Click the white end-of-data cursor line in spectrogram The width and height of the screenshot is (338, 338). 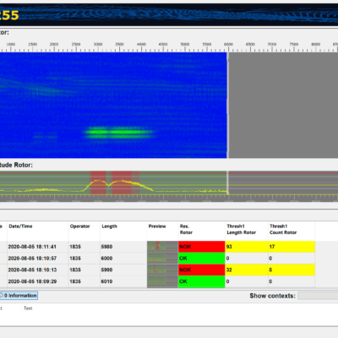pos(228,105)
